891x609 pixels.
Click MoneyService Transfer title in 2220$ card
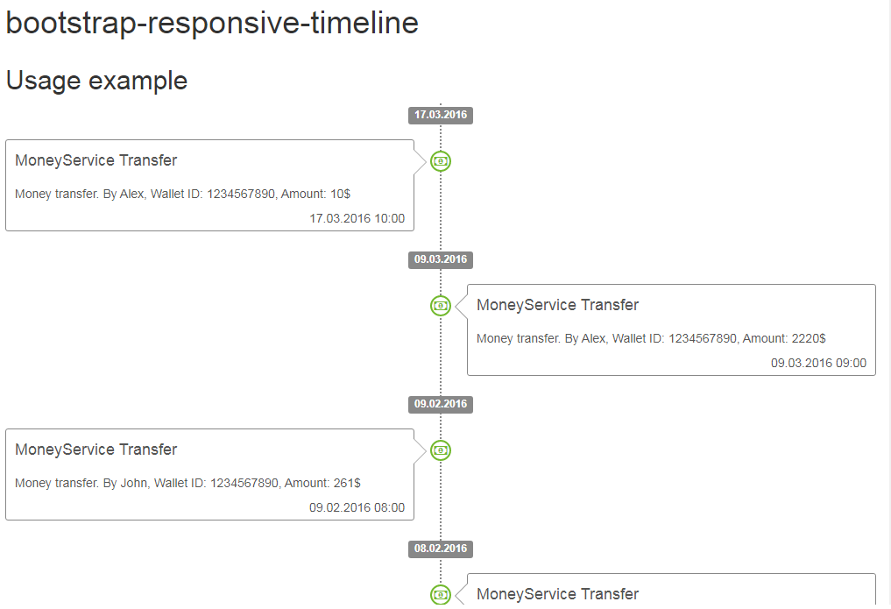[557, 305]
